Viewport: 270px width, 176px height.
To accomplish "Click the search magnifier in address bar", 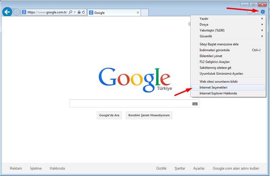I will [71, 12].
